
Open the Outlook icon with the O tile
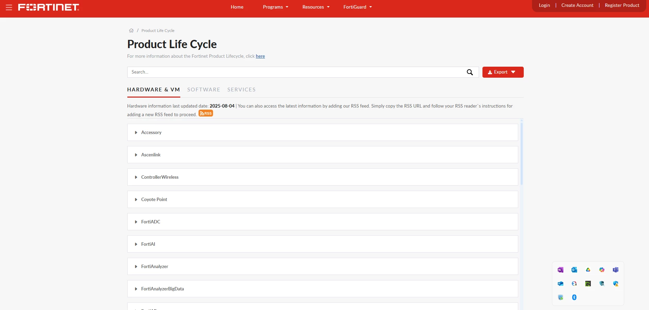pyautogui.click(x=574, y=270)
